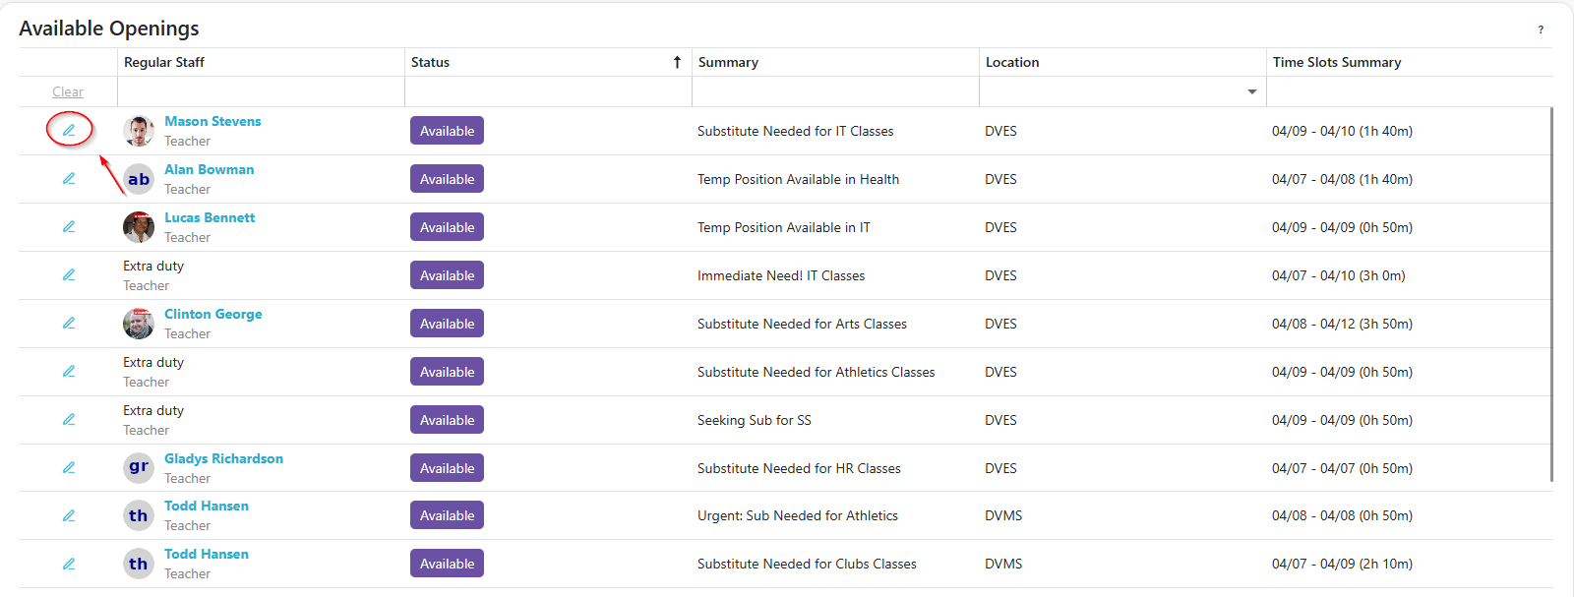1574x597 pixels.
Task: Click the Summary filter input field
Action: click(834, 91)
